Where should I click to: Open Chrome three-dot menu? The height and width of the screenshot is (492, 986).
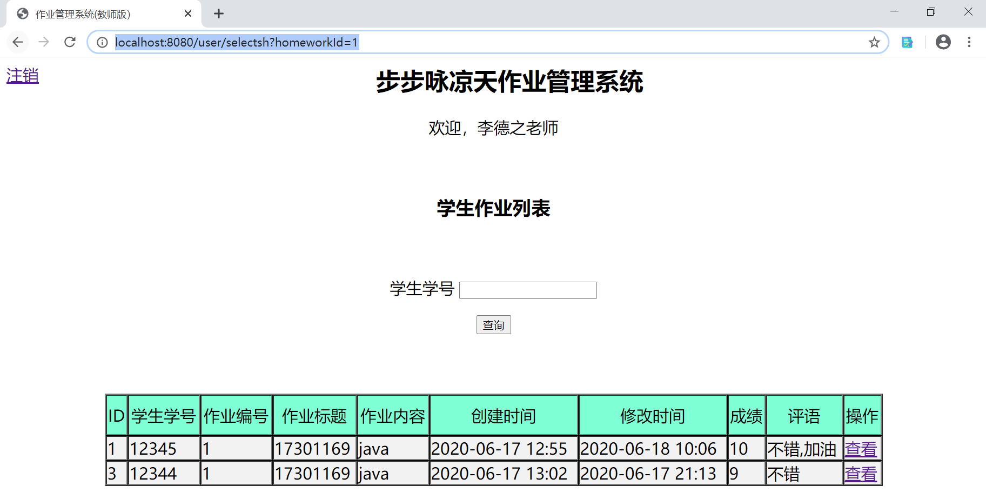point(969,42)
